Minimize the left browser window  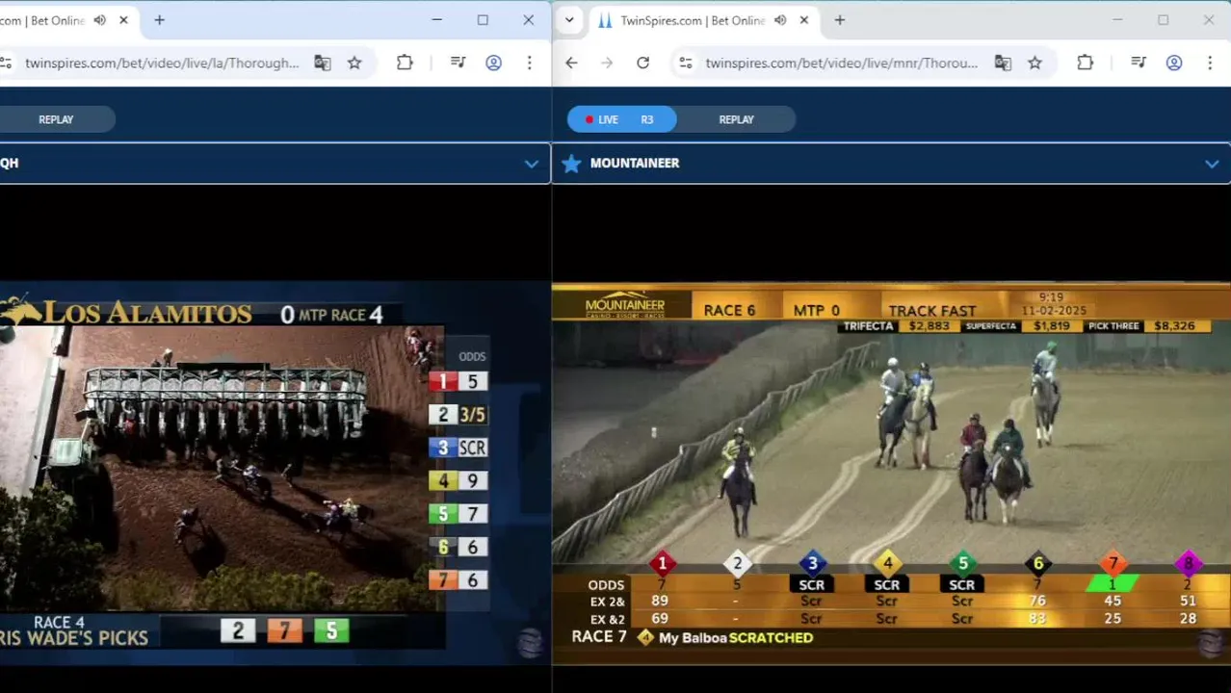pos(436,20)
